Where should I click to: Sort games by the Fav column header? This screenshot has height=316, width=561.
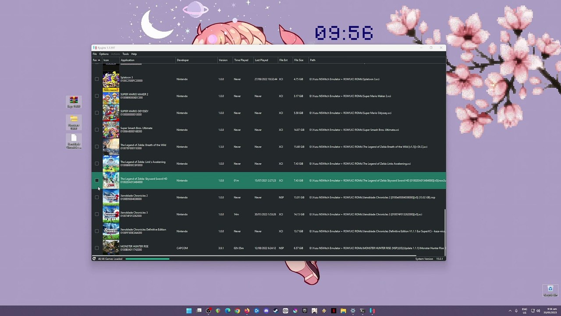point(97,60)
